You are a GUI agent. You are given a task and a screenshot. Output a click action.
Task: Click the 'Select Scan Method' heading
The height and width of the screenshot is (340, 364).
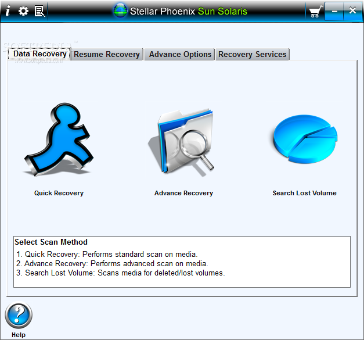tap(51, 242)
